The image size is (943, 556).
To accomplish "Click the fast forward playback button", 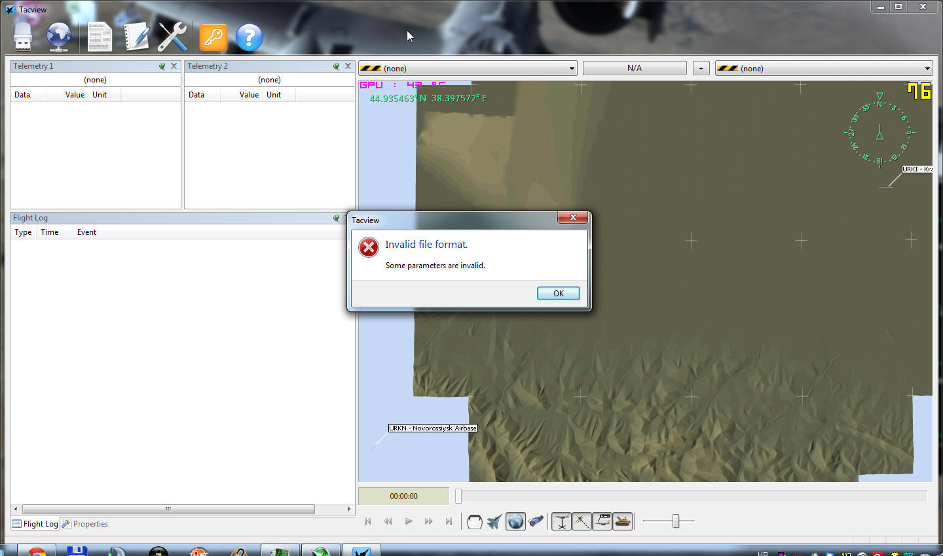I will point(429,521).
